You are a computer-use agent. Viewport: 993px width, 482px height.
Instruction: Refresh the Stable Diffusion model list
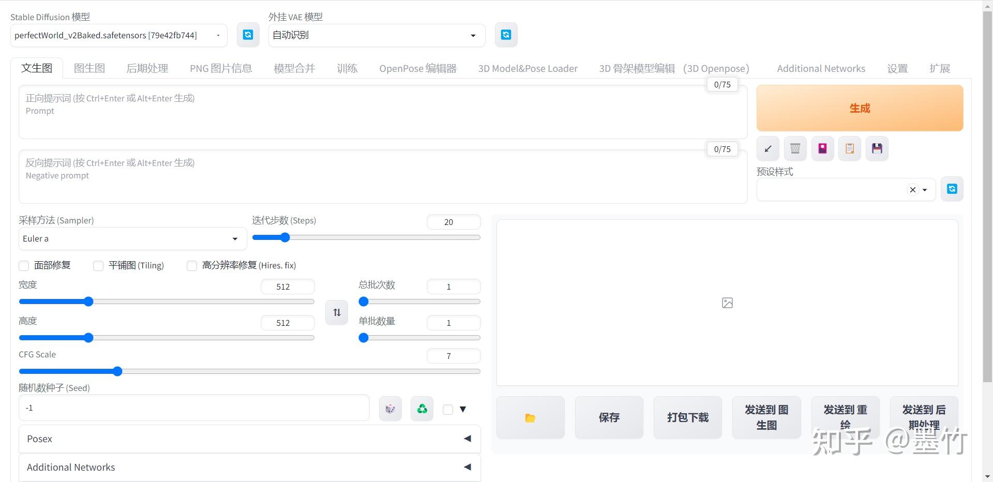(248, 35)
